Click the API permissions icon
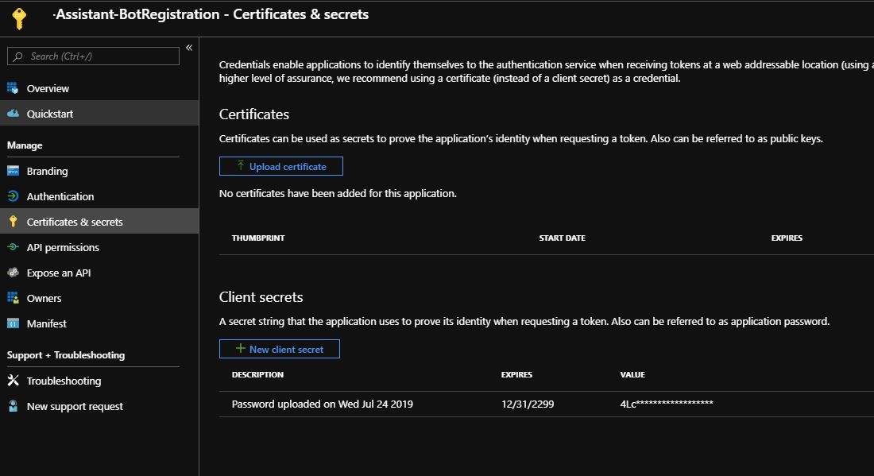 point(13,247)
